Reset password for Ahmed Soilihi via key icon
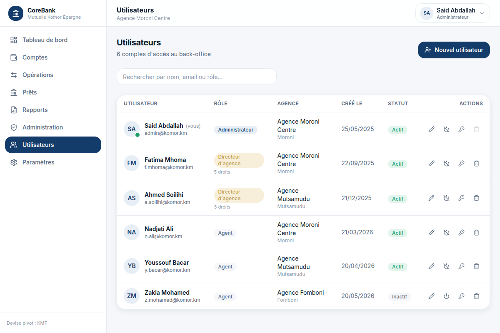500x333 pixels. coord(461,198)
